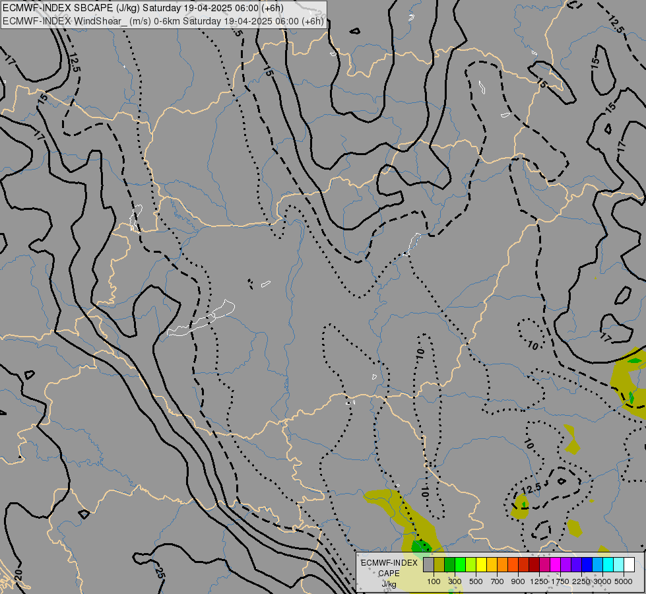Click the amber legend swatch before 700
Image resolution: width=646 pixels, height=594 pixels.
[492, 565]
